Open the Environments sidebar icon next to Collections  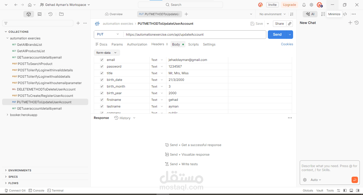coord(40,14)
